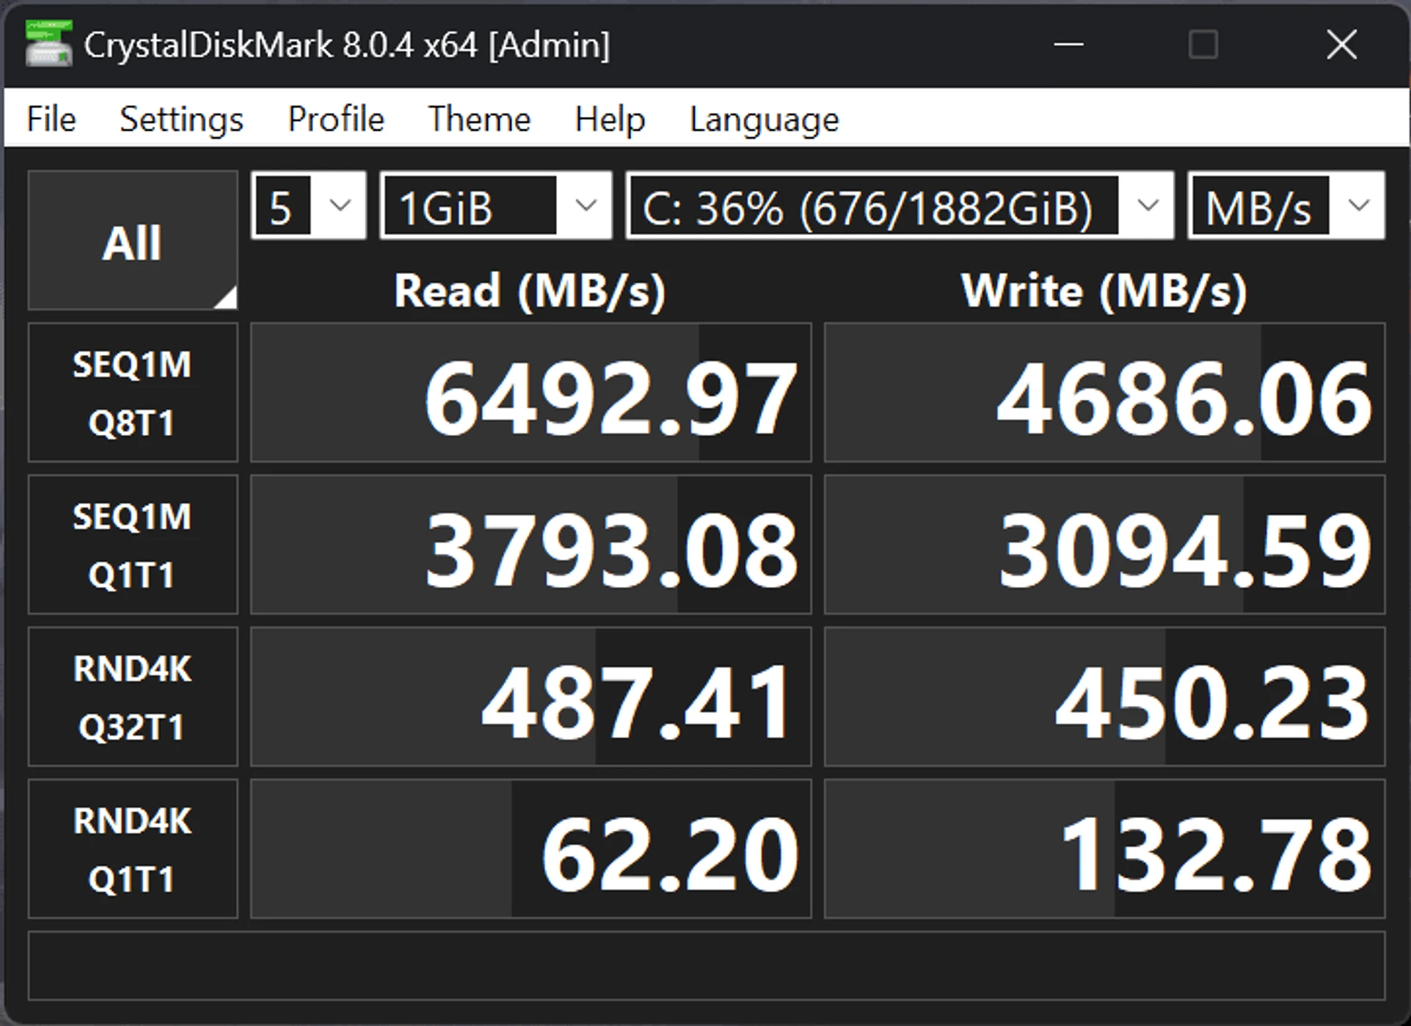Click the Write (MB/s) column header
1411x1026 pixels.
[x=1105, y=292]
